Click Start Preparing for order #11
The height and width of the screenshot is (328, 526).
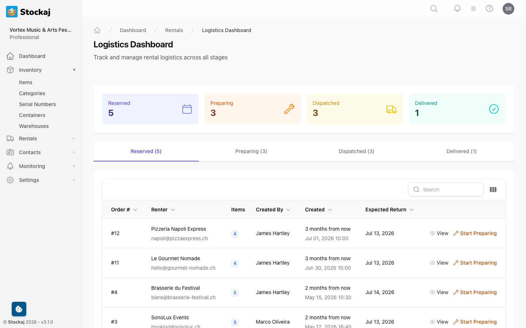(x=475, y=263)
